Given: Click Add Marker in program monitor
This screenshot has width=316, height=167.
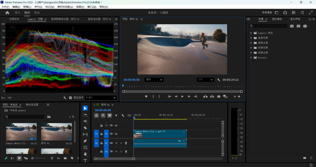Looking at the screenshot, I should click(146, 96).
